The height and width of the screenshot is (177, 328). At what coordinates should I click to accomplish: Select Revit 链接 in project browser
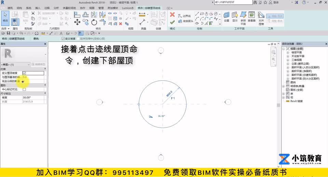pos(297,101)
